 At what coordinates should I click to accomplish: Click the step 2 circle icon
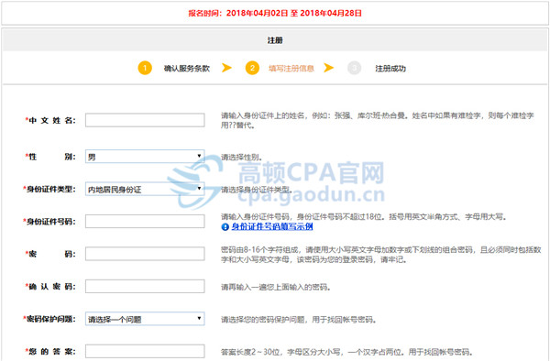252,68
